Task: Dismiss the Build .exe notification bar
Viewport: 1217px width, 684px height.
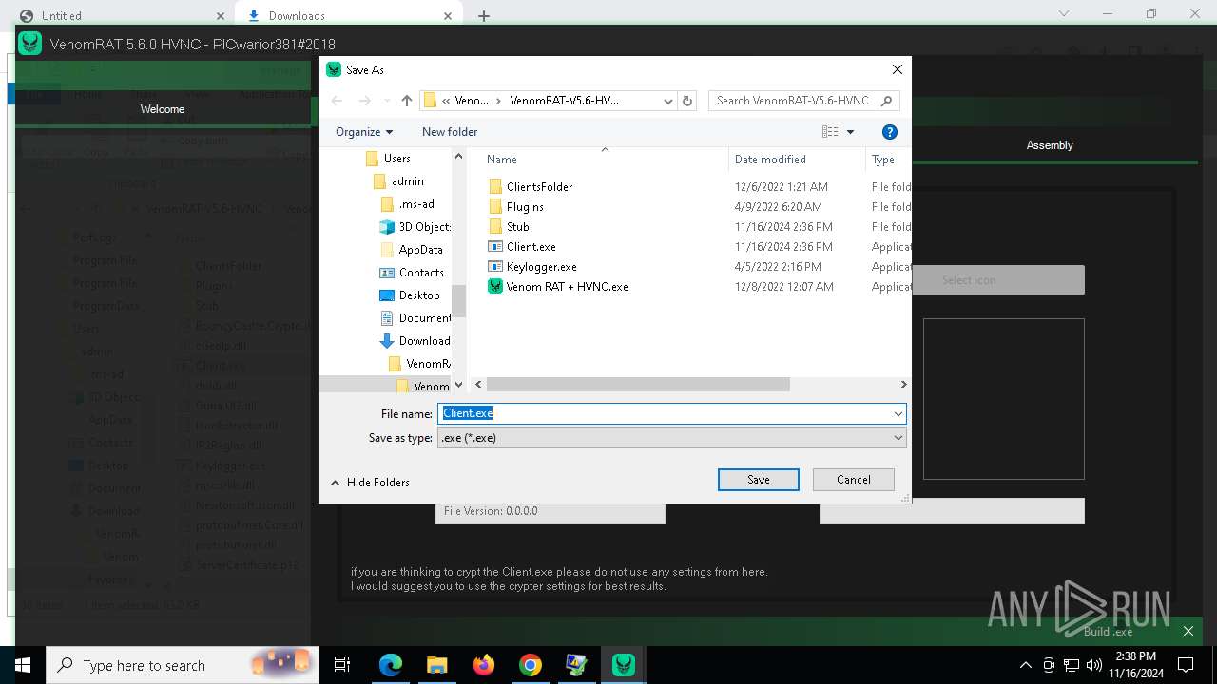Action: (x=1188, y=631)
